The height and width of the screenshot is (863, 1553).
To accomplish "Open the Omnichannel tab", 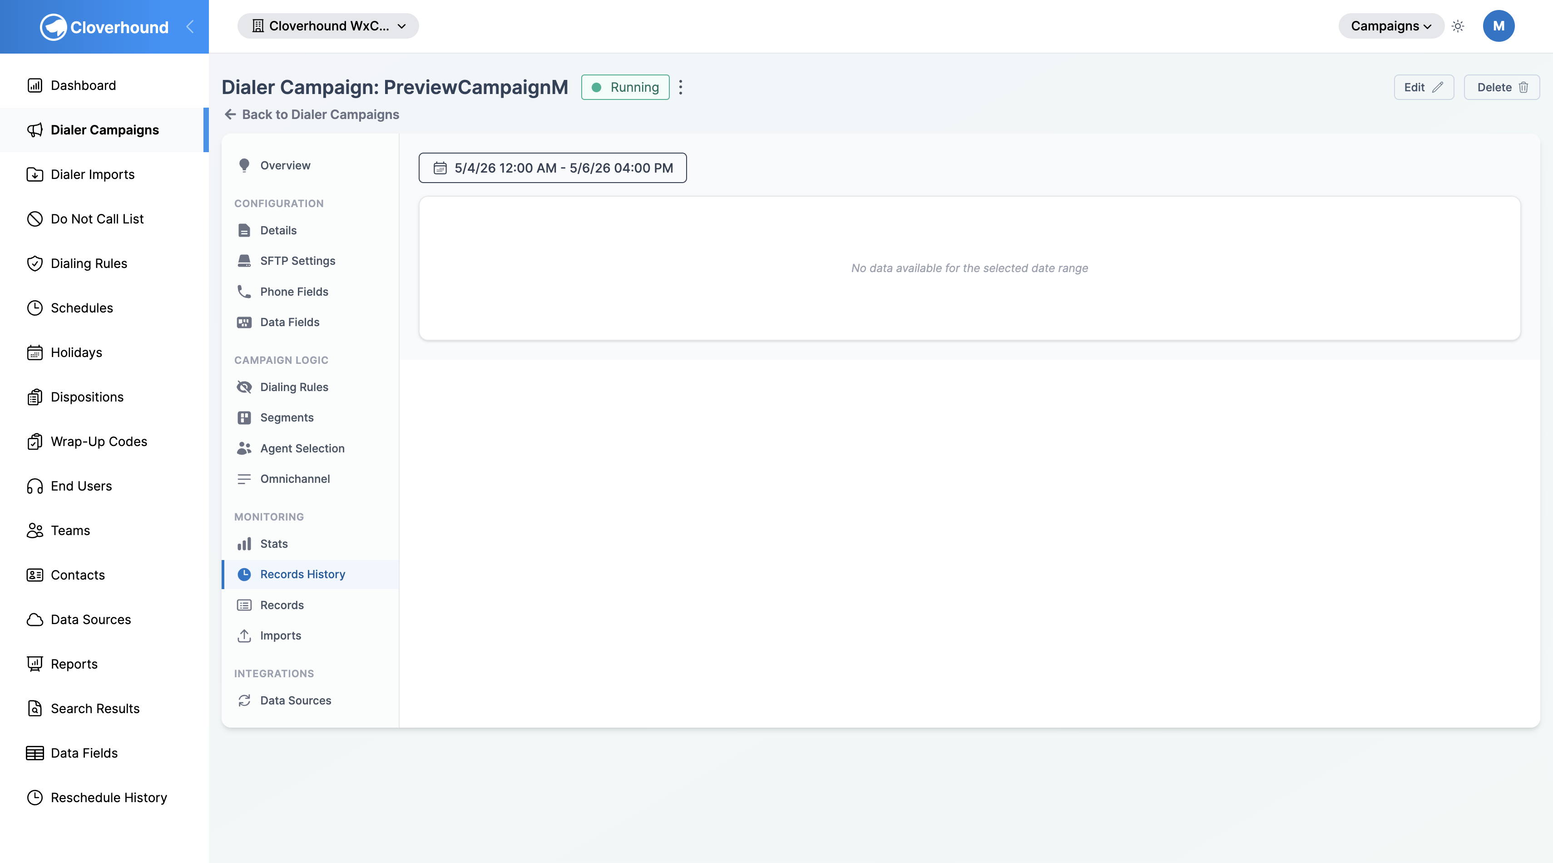I will [311, 479].
